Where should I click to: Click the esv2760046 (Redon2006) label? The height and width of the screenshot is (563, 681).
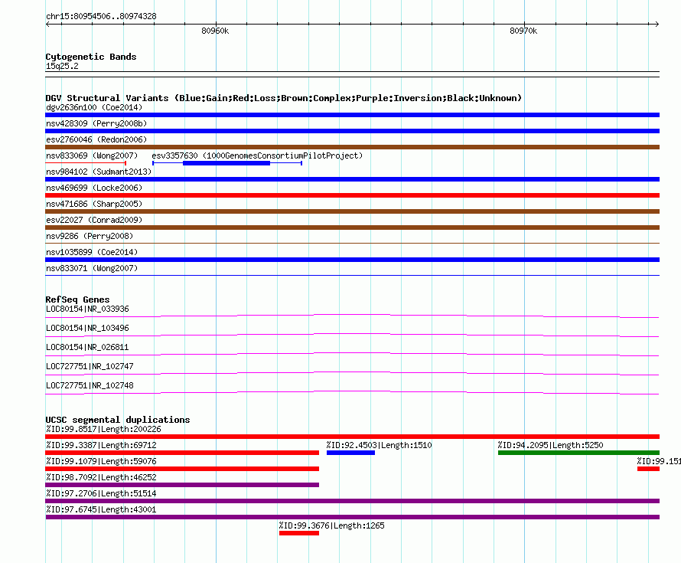(x=96, y=139)
